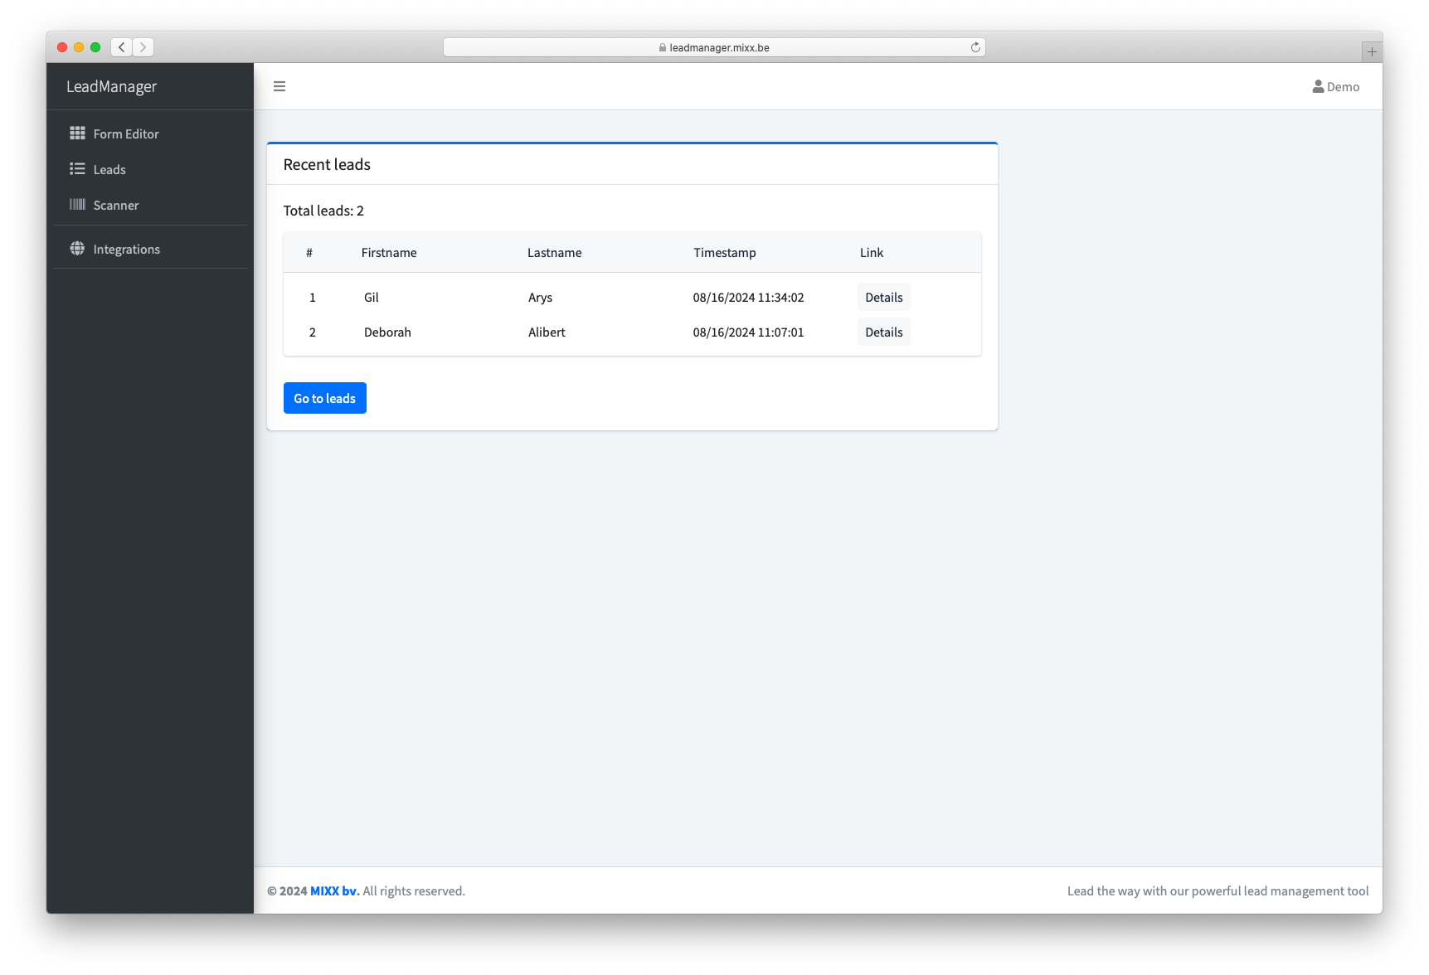
Task: Click the Form Editor grid icon
Action: [77, 133]
